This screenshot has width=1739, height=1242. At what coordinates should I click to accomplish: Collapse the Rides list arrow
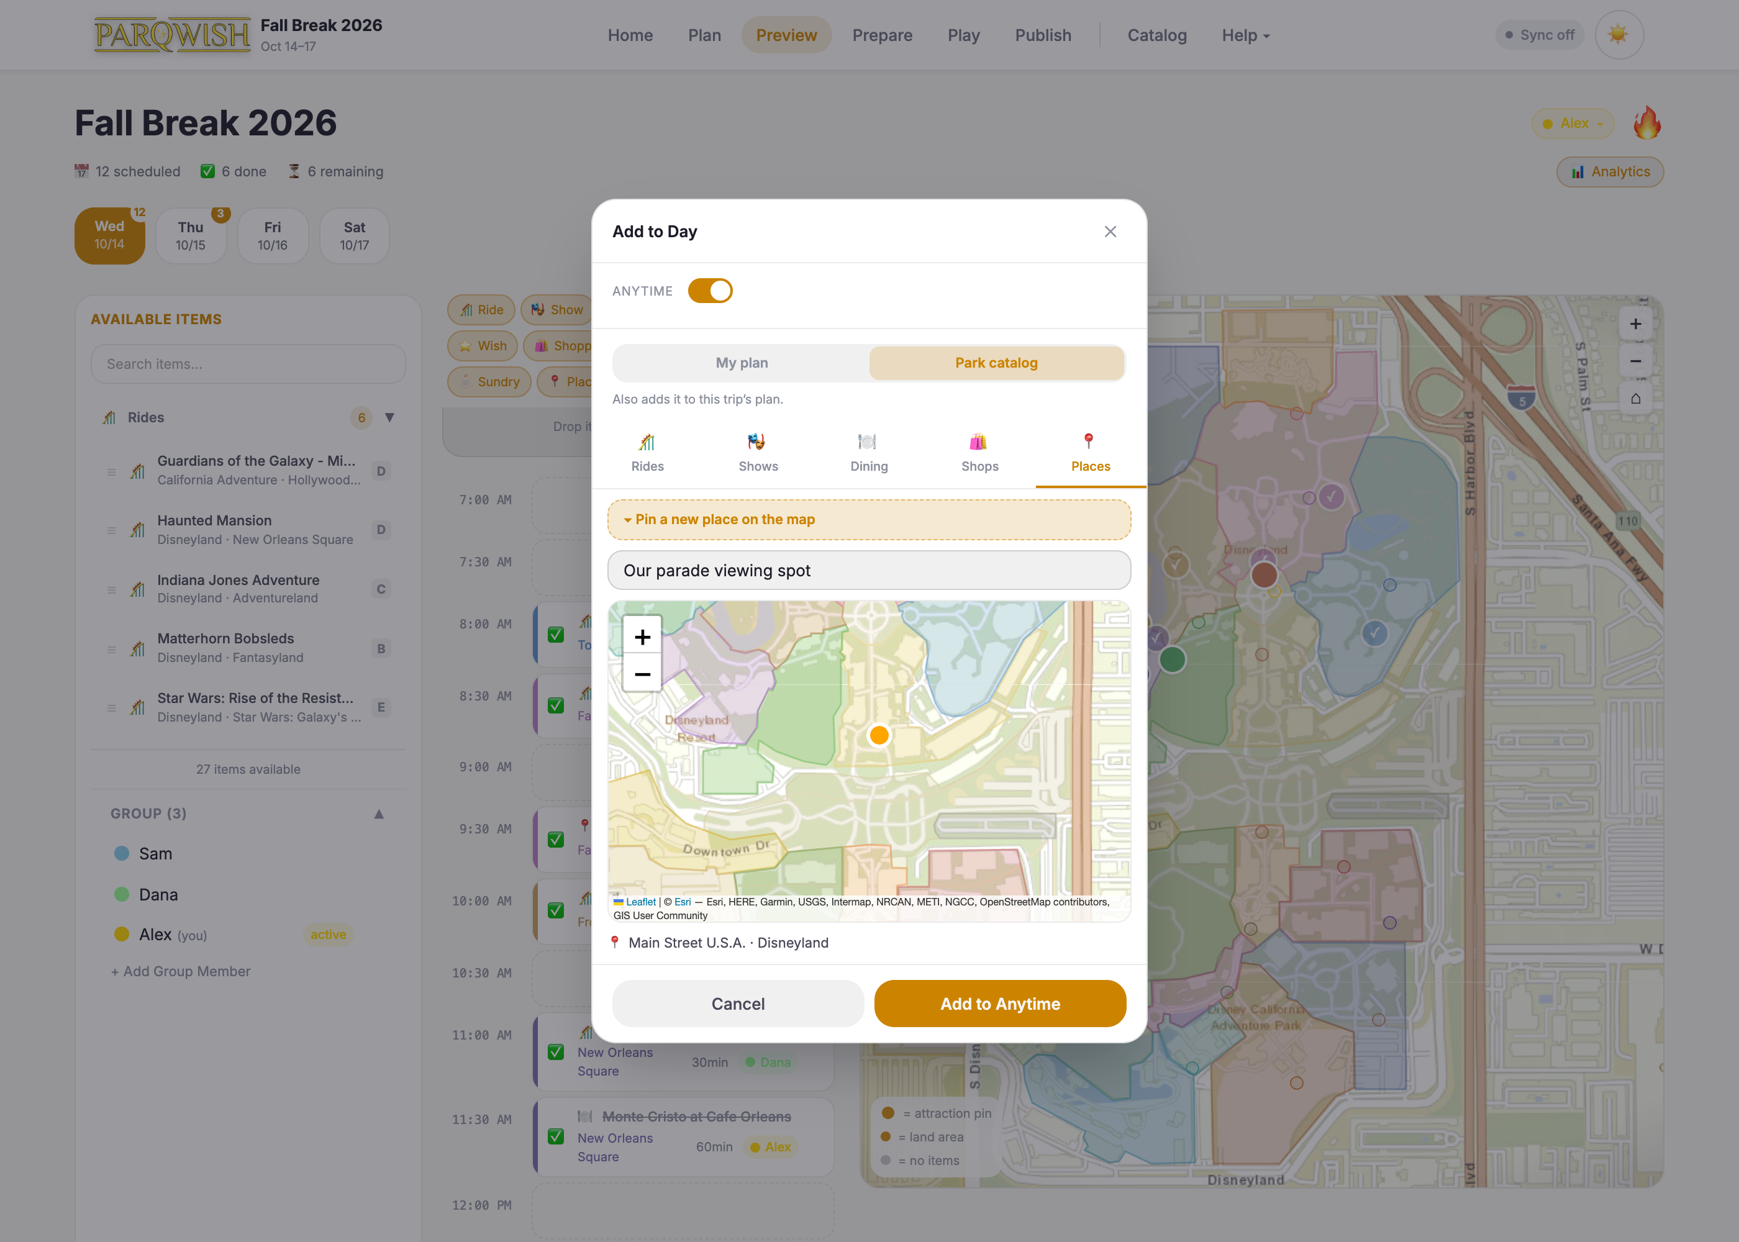[389, 417]
